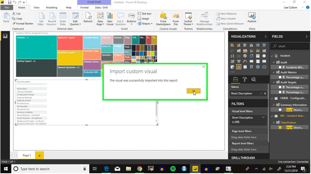Add a new page with plus button
The image size is (311, 174).
click(40, 156)
